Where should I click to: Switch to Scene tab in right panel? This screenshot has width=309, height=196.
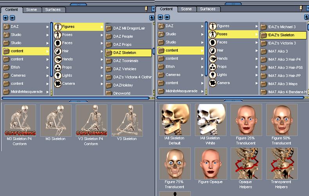point(186,9)
